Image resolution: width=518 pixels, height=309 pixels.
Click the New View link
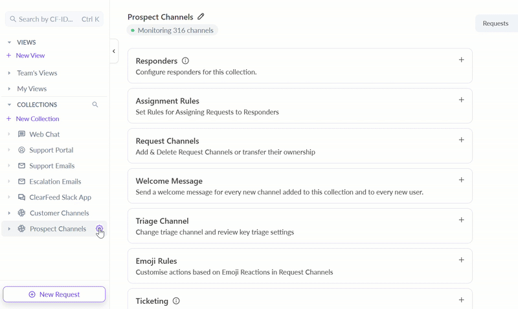tap(30, 56)
